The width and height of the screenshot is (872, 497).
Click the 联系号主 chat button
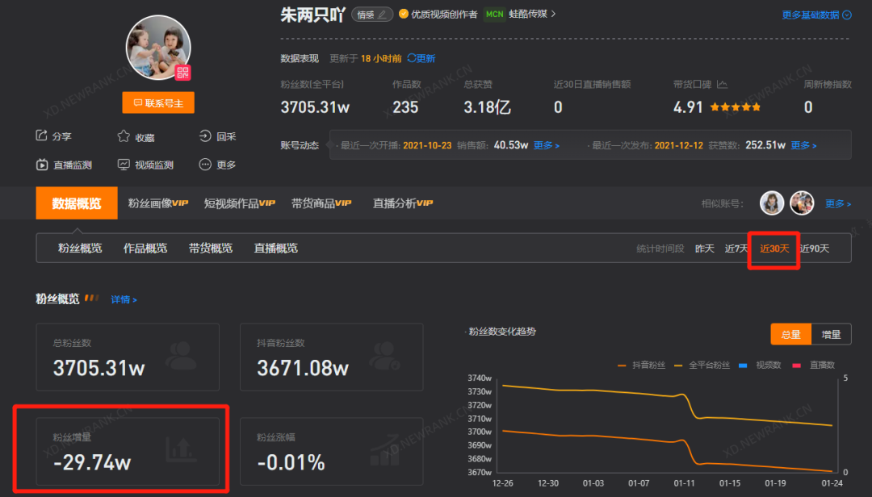157,102
